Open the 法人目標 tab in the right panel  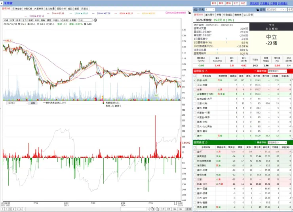[x=248, y=15]
